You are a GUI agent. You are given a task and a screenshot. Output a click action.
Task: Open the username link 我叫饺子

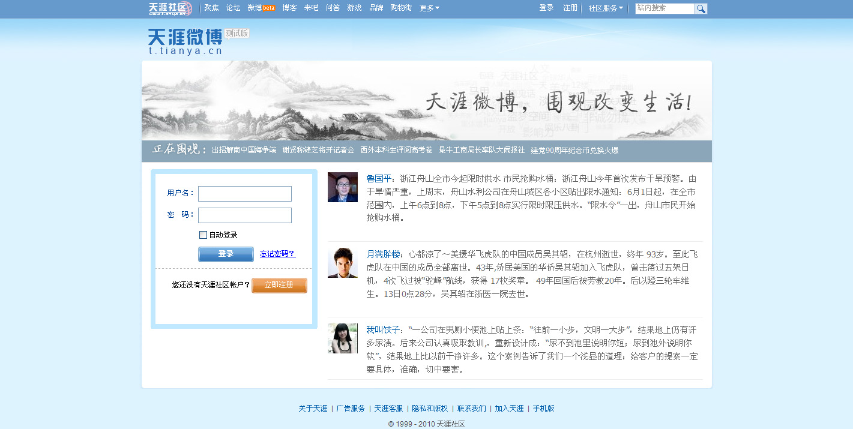tap(382, 330)
